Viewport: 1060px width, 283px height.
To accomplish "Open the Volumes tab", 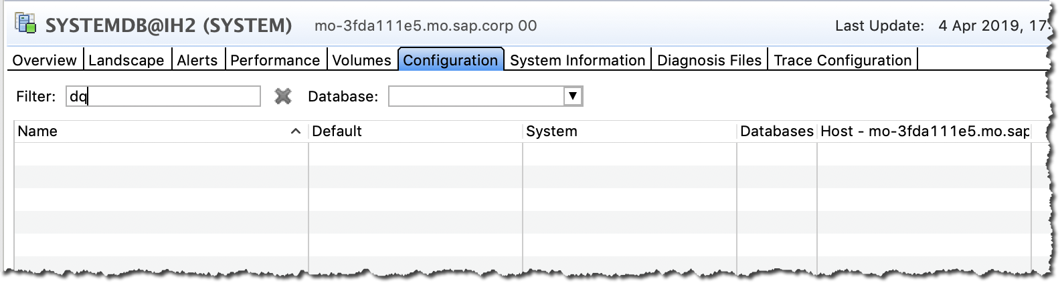I will (361, 60).
